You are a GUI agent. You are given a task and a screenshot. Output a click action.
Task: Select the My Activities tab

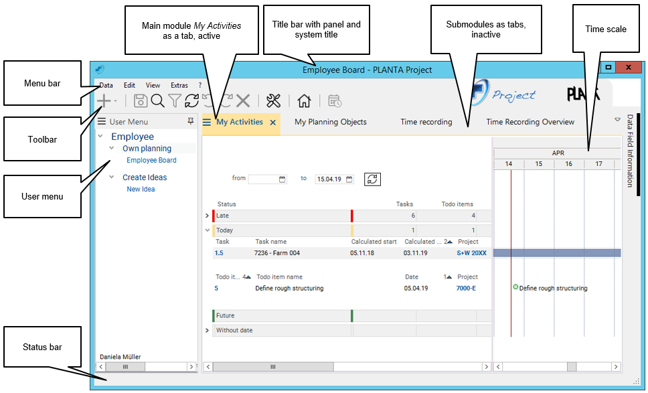coord(240,122)
